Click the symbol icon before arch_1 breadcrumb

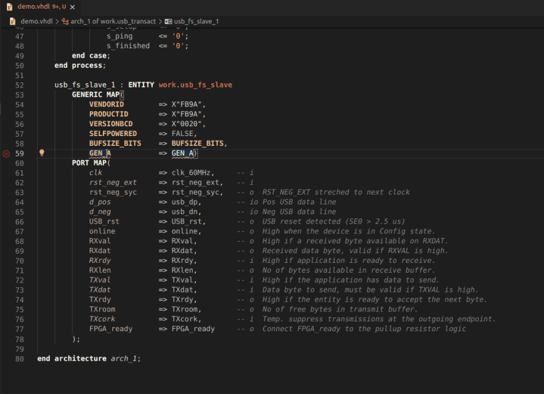coord(66,21)
